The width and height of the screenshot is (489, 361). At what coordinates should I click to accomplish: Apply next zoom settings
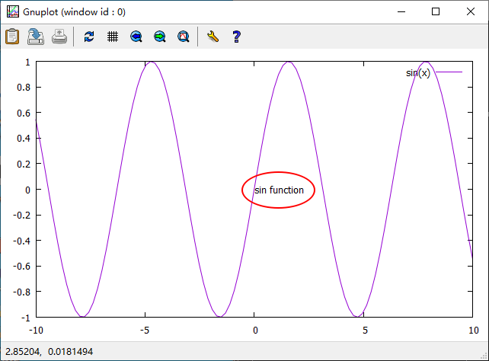click(x=160, y=37)
